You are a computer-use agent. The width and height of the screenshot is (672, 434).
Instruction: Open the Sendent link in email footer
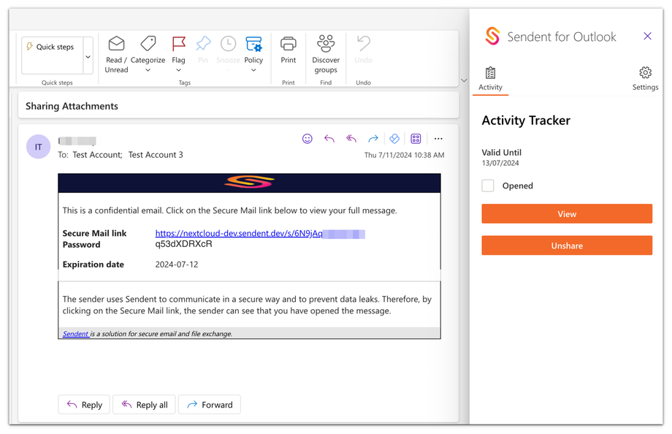click(x=75, y=334)
